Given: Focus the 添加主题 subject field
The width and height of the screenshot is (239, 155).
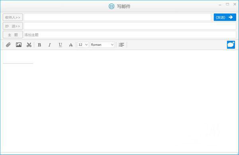Looking at the screenshot, I should pyautogui.click(x=130, y=35).
